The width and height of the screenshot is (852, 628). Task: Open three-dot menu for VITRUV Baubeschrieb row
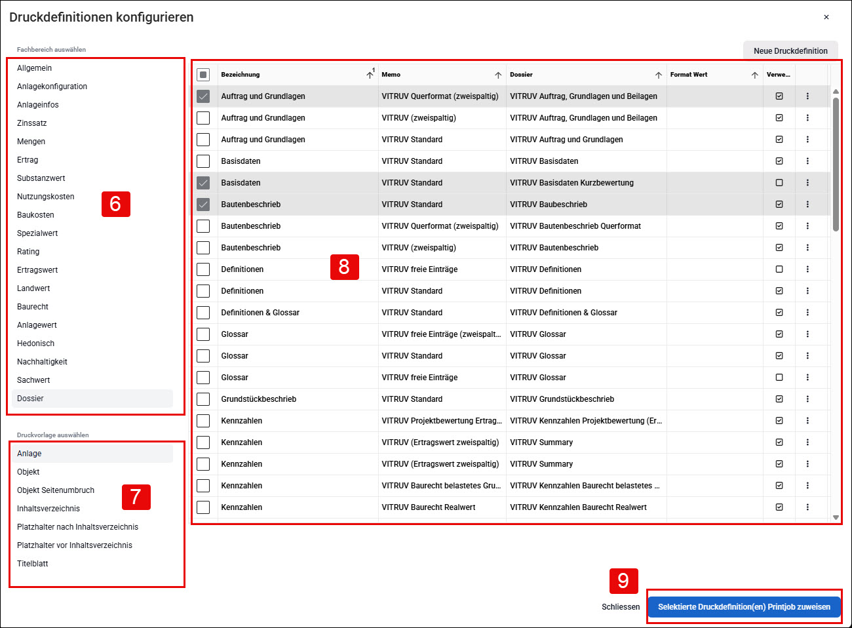[807, 204]
